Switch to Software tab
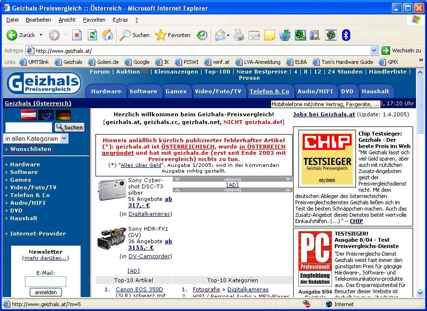Viewport: 427px width, 311px height. (143, 91)
